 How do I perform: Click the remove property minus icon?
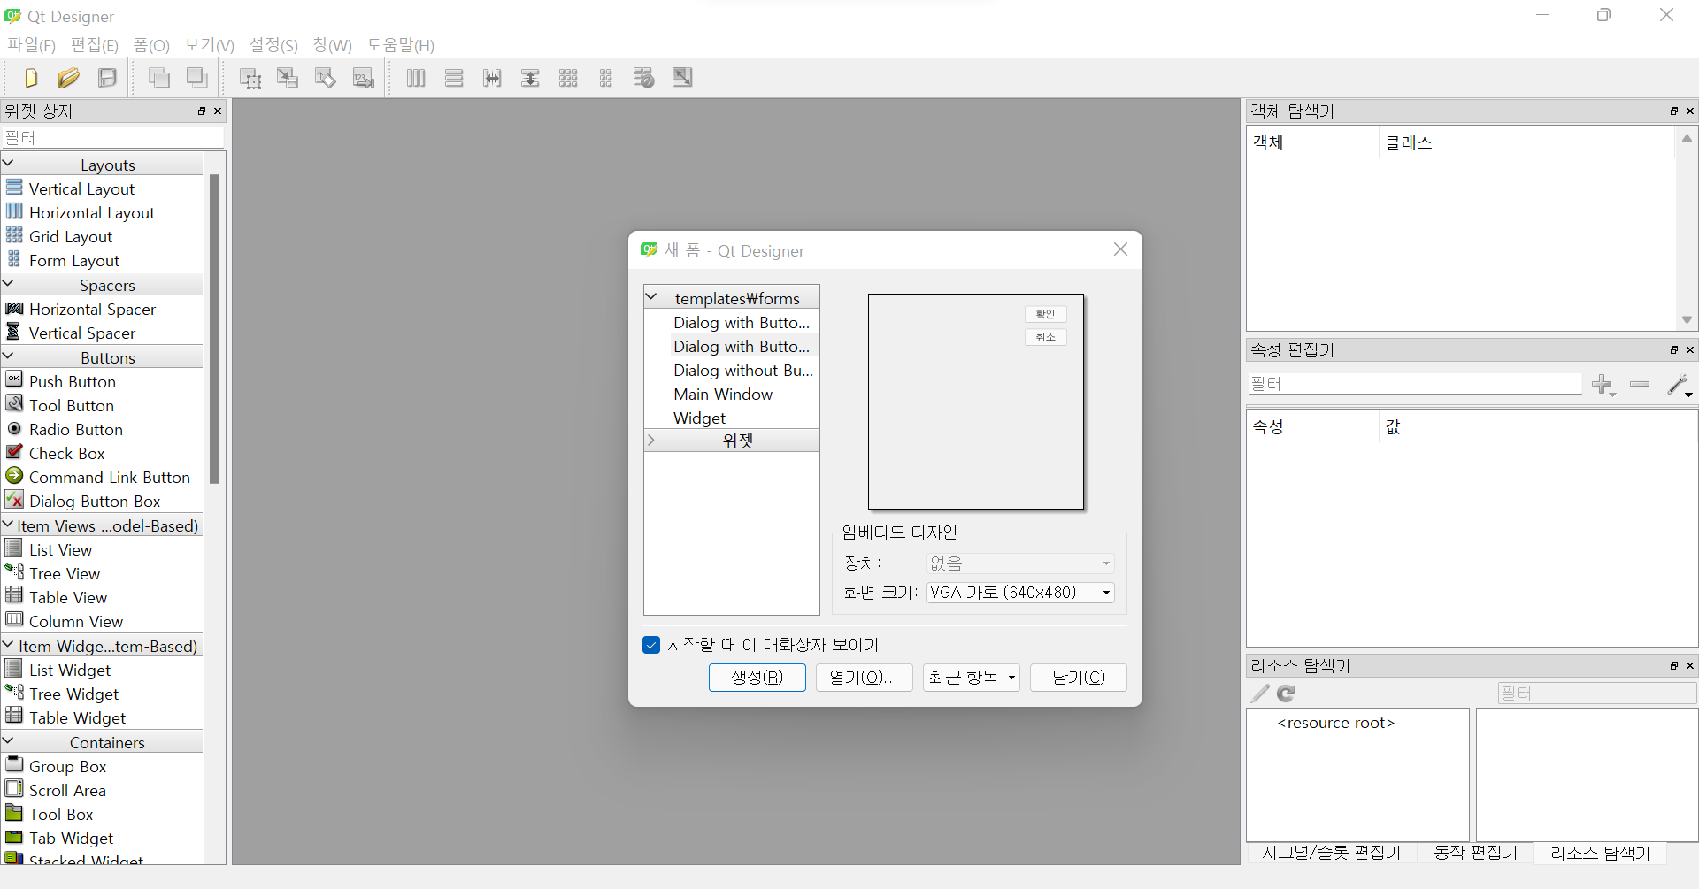1640,384
